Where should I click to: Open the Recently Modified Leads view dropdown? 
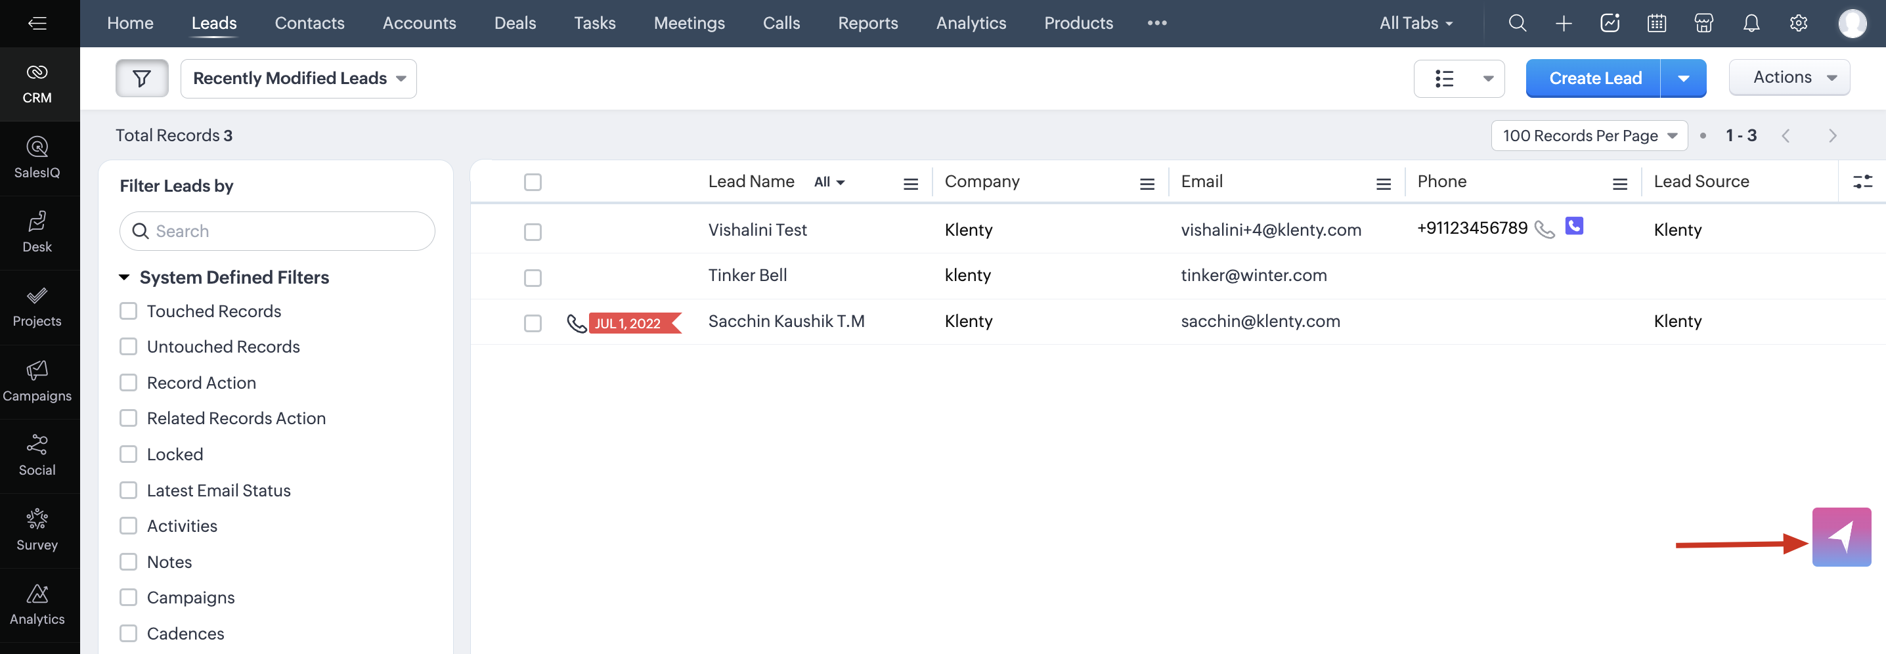(299, 78)
